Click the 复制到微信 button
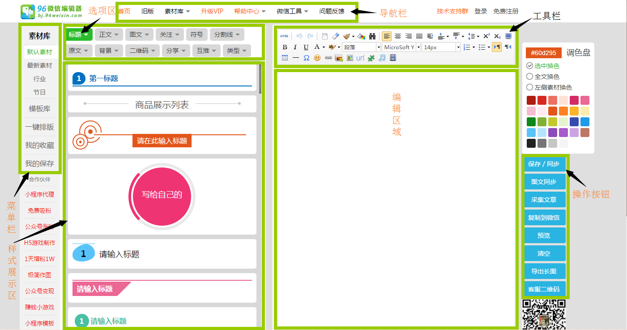Viewport: 627px width, 330px height. click(x=544, y=218)
